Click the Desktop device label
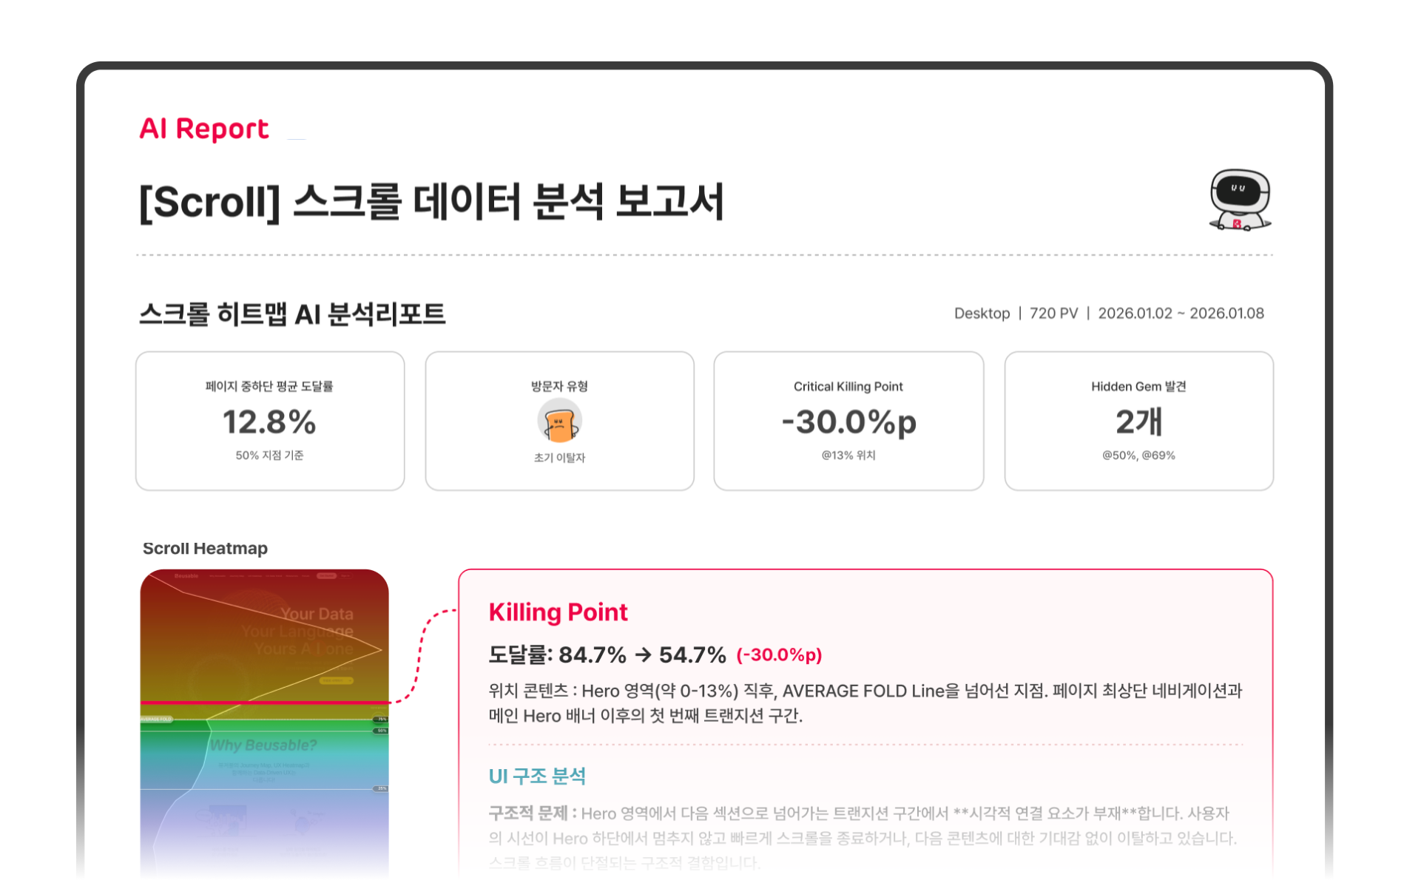 982,314
